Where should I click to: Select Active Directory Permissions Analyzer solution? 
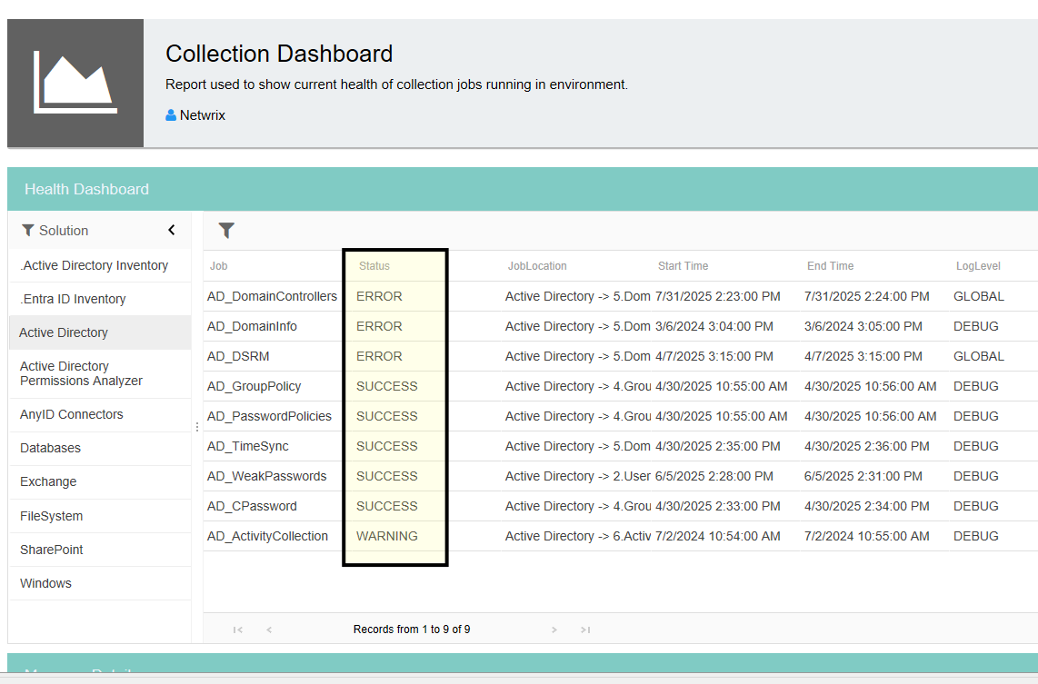[100, 373]
